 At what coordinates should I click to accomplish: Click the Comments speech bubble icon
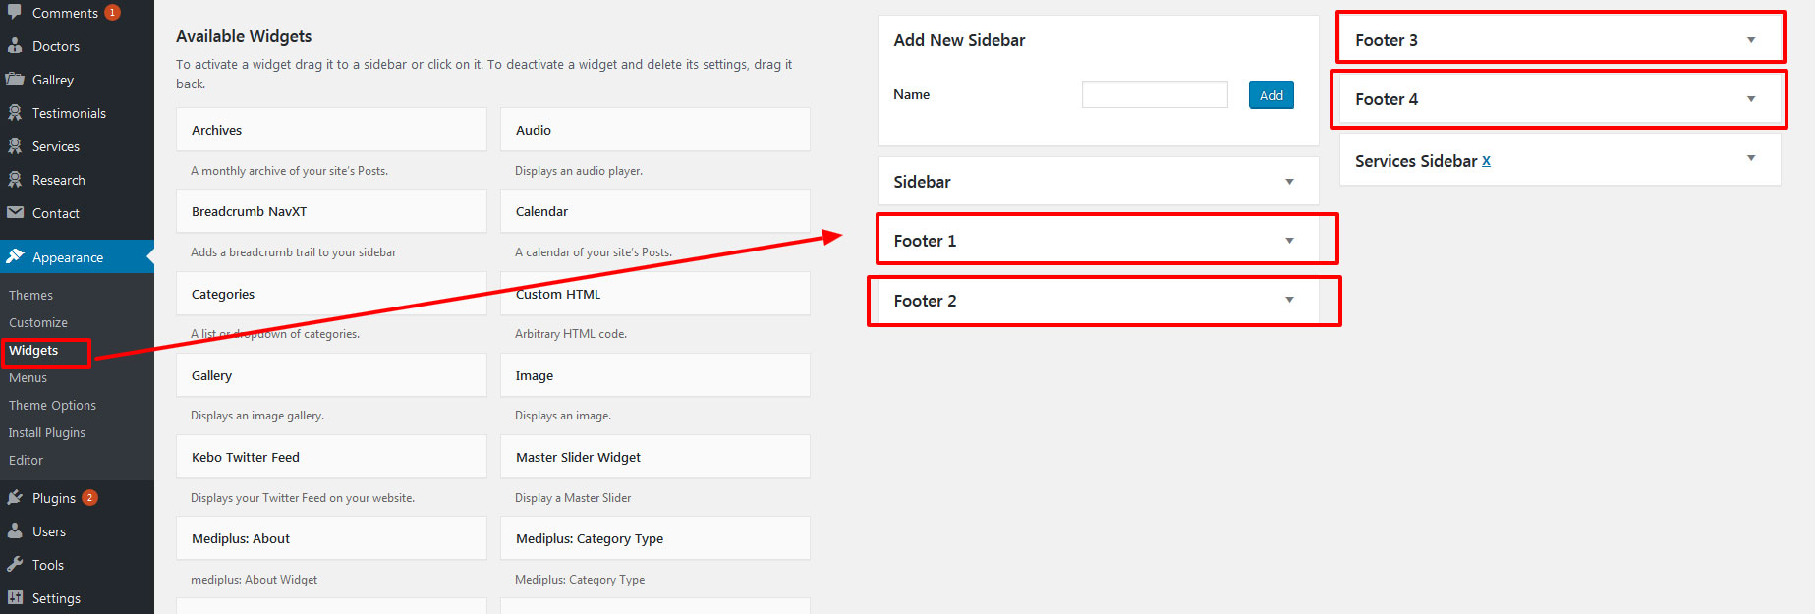click(x=15, y=12)
